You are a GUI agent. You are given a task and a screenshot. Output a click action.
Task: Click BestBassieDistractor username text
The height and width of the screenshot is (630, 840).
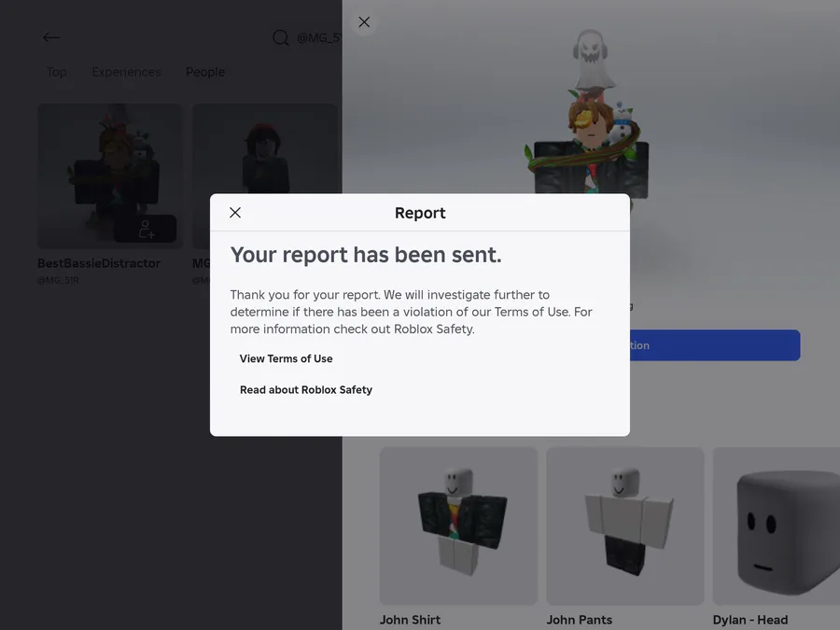(x=99, y=263)
